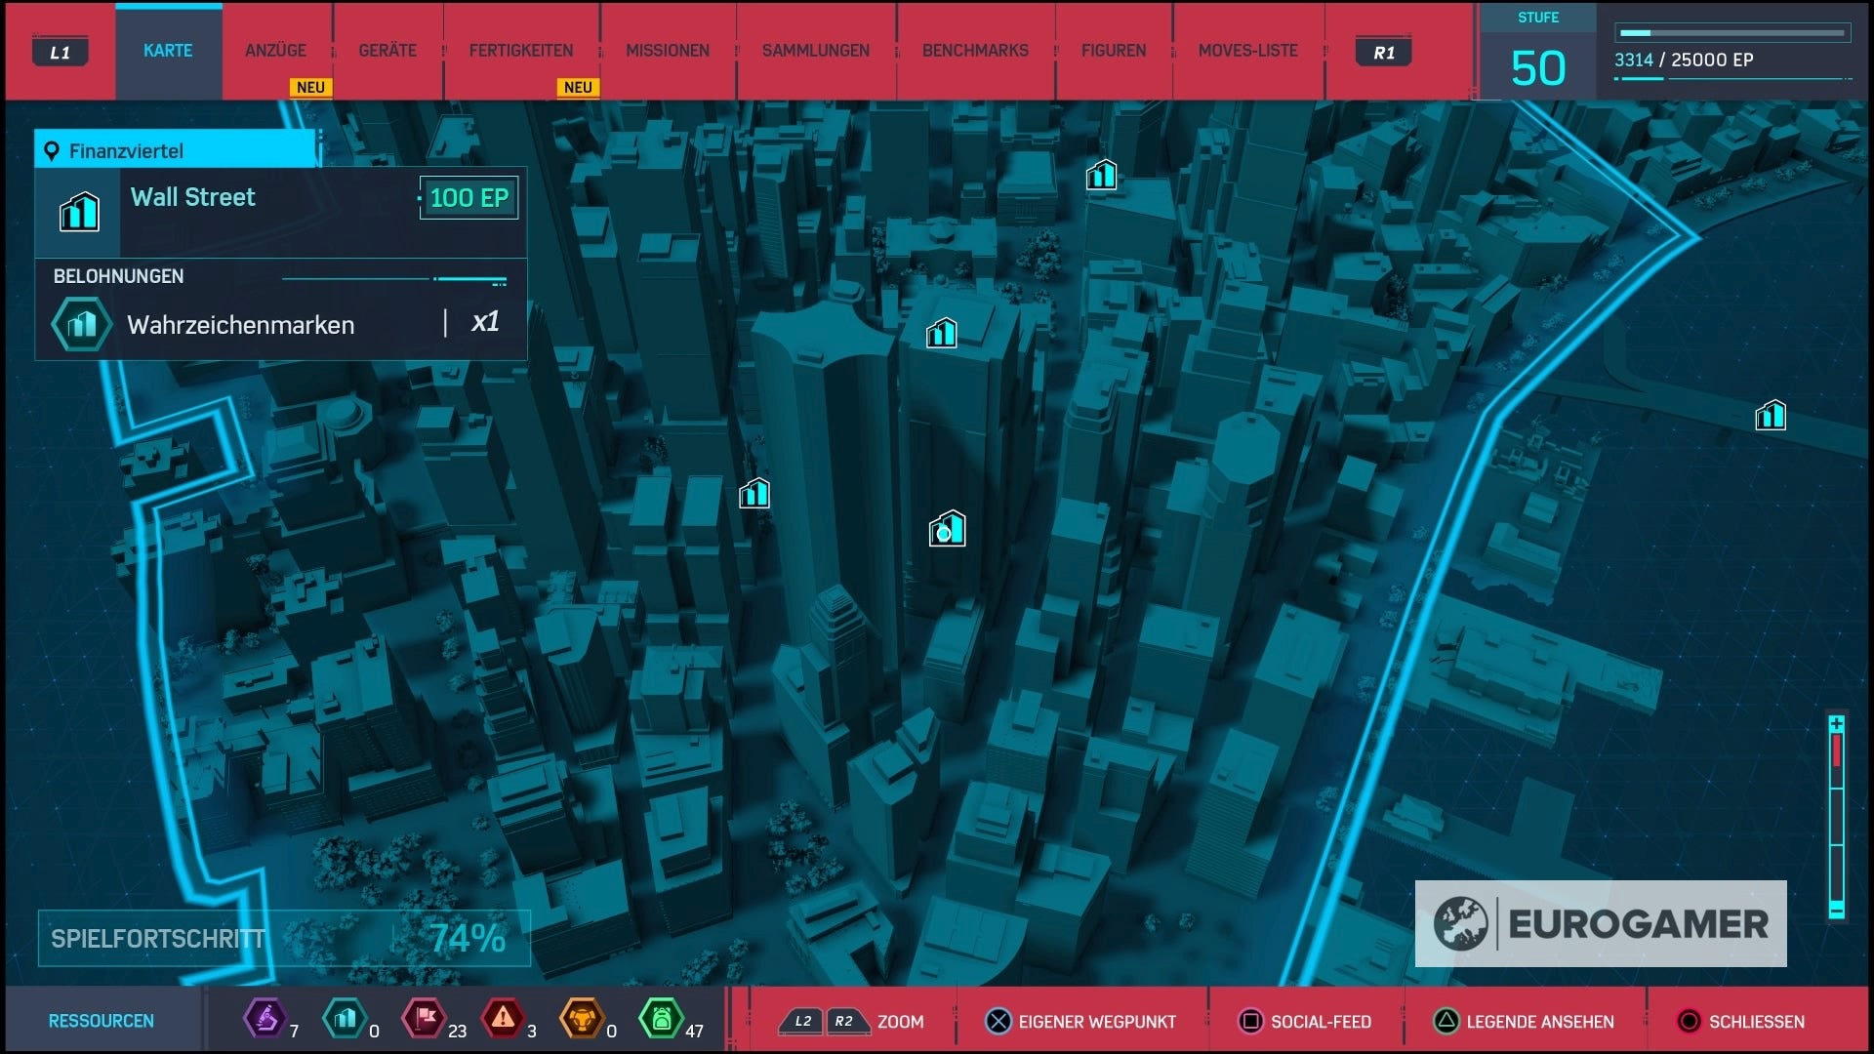
Task: Click the Wahrzeichenmarken reward text
Action: [x=240, y=325]
